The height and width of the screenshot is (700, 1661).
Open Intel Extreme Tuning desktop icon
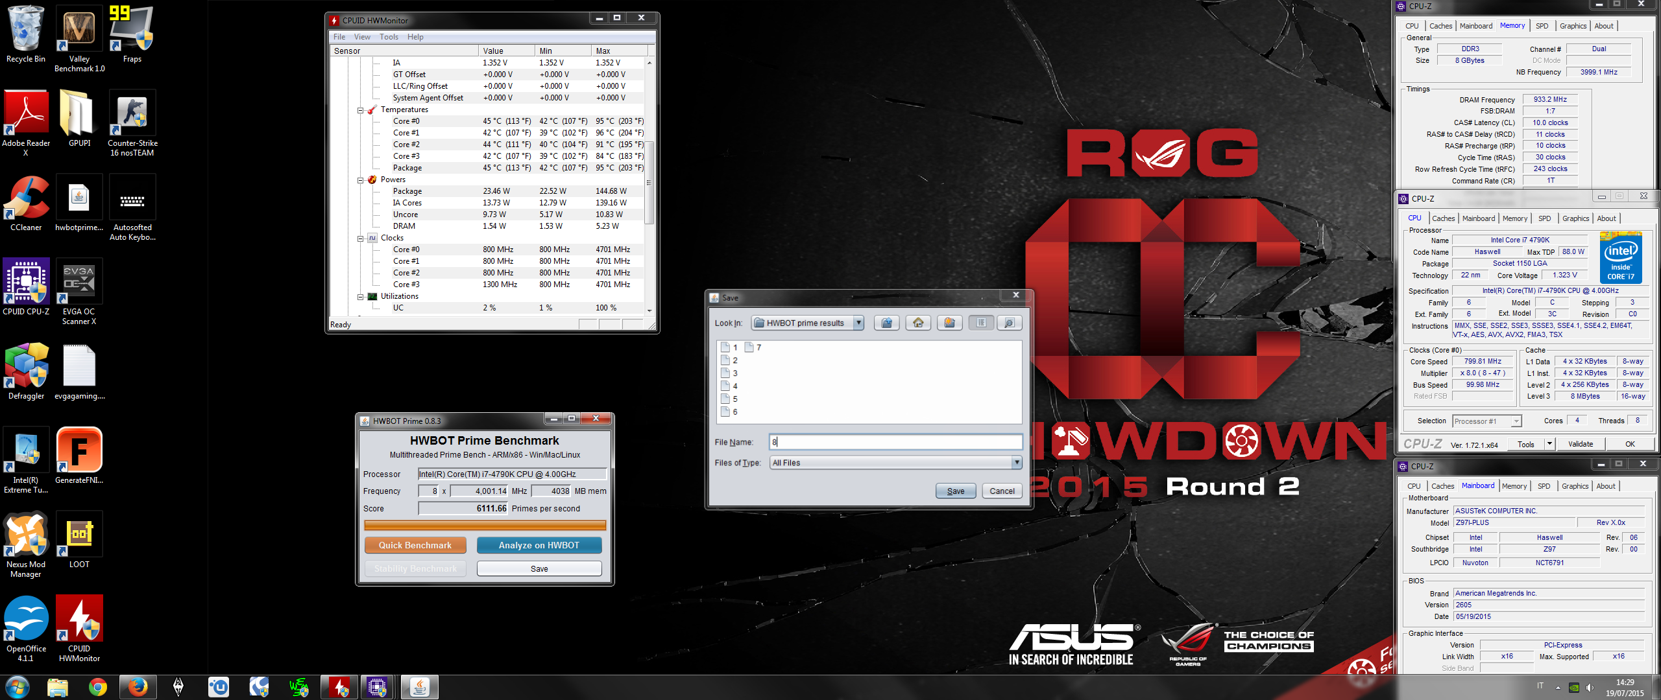(26, 460)
